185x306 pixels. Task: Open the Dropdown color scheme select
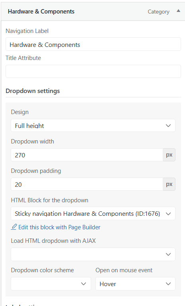(x=51, y=284)
